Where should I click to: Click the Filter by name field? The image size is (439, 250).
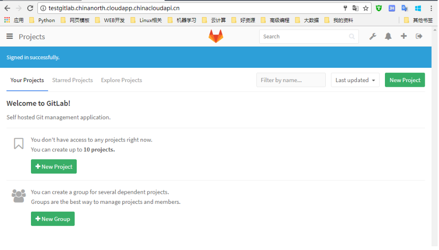pyautogui.click(x=291, y=80)
